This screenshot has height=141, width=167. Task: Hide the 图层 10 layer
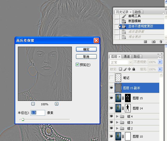pos(112,136)
